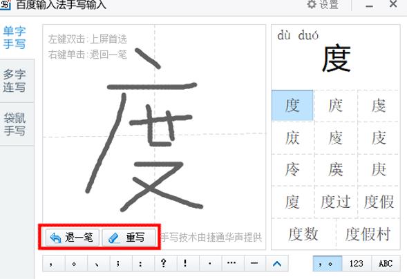Click the large 度 preview character
Viewport: 407px width, 279px height.
point(336,59)
